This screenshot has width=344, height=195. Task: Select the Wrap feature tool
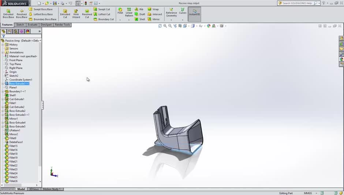point(153,9)
